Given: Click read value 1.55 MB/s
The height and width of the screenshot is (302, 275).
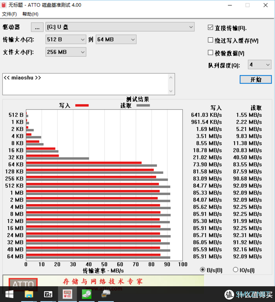Looking at the screenshot, I should click(249, 115).
